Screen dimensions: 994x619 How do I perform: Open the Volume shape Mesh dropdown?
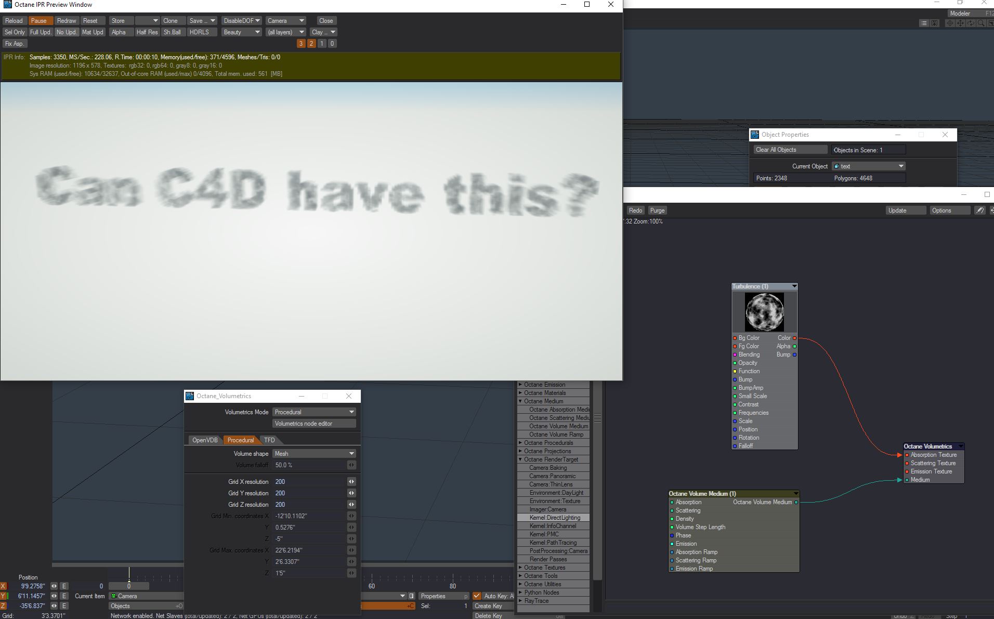click(315, 454)
